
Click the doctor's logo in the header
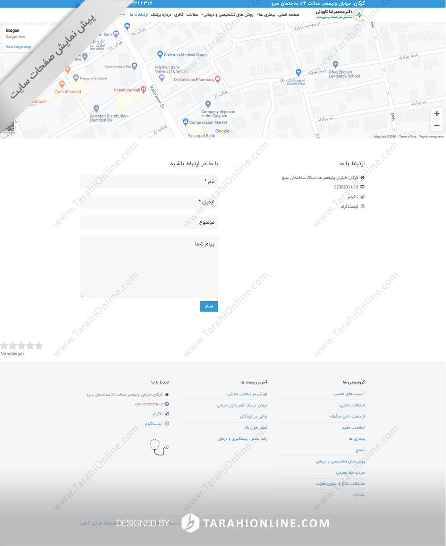tap(340, 14)
